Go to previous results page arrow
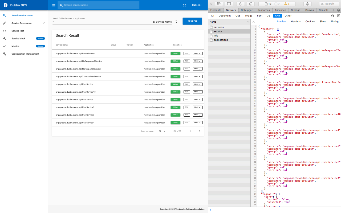 pos(190,131)
